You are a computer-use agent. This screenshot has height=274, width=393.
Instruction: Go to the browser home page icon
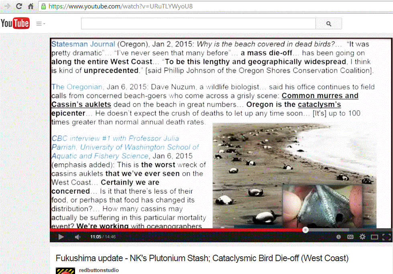[x=31, y=6]
